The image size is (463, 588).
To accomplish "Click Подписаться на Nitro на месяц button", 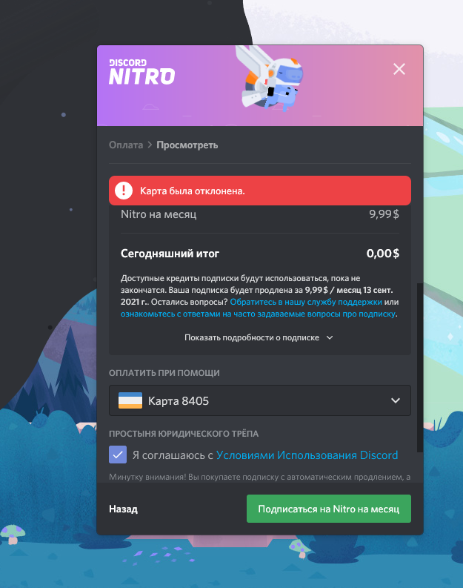I will (328, 509).
